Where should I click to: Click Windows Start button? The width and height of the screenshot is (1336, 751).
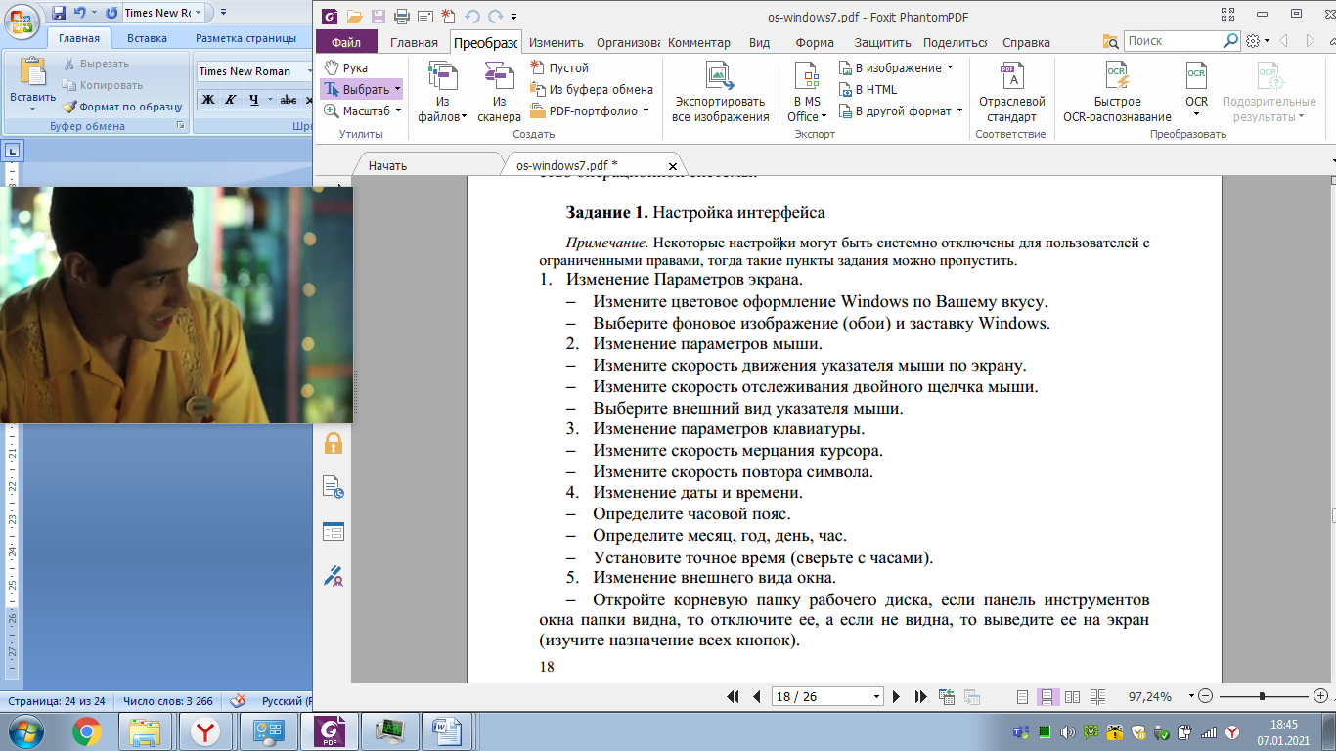point(24,730)
